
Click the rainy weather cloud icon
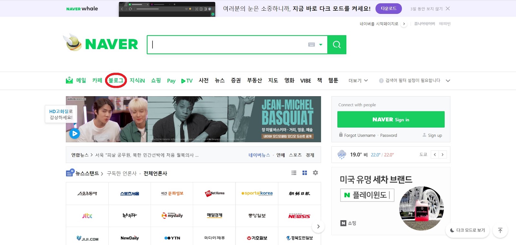[x=342, y=154]
